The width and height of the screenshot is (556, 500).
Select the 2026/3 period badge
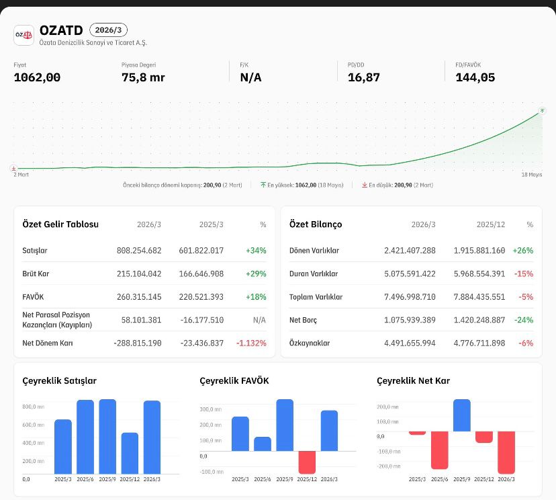[108, 30]
